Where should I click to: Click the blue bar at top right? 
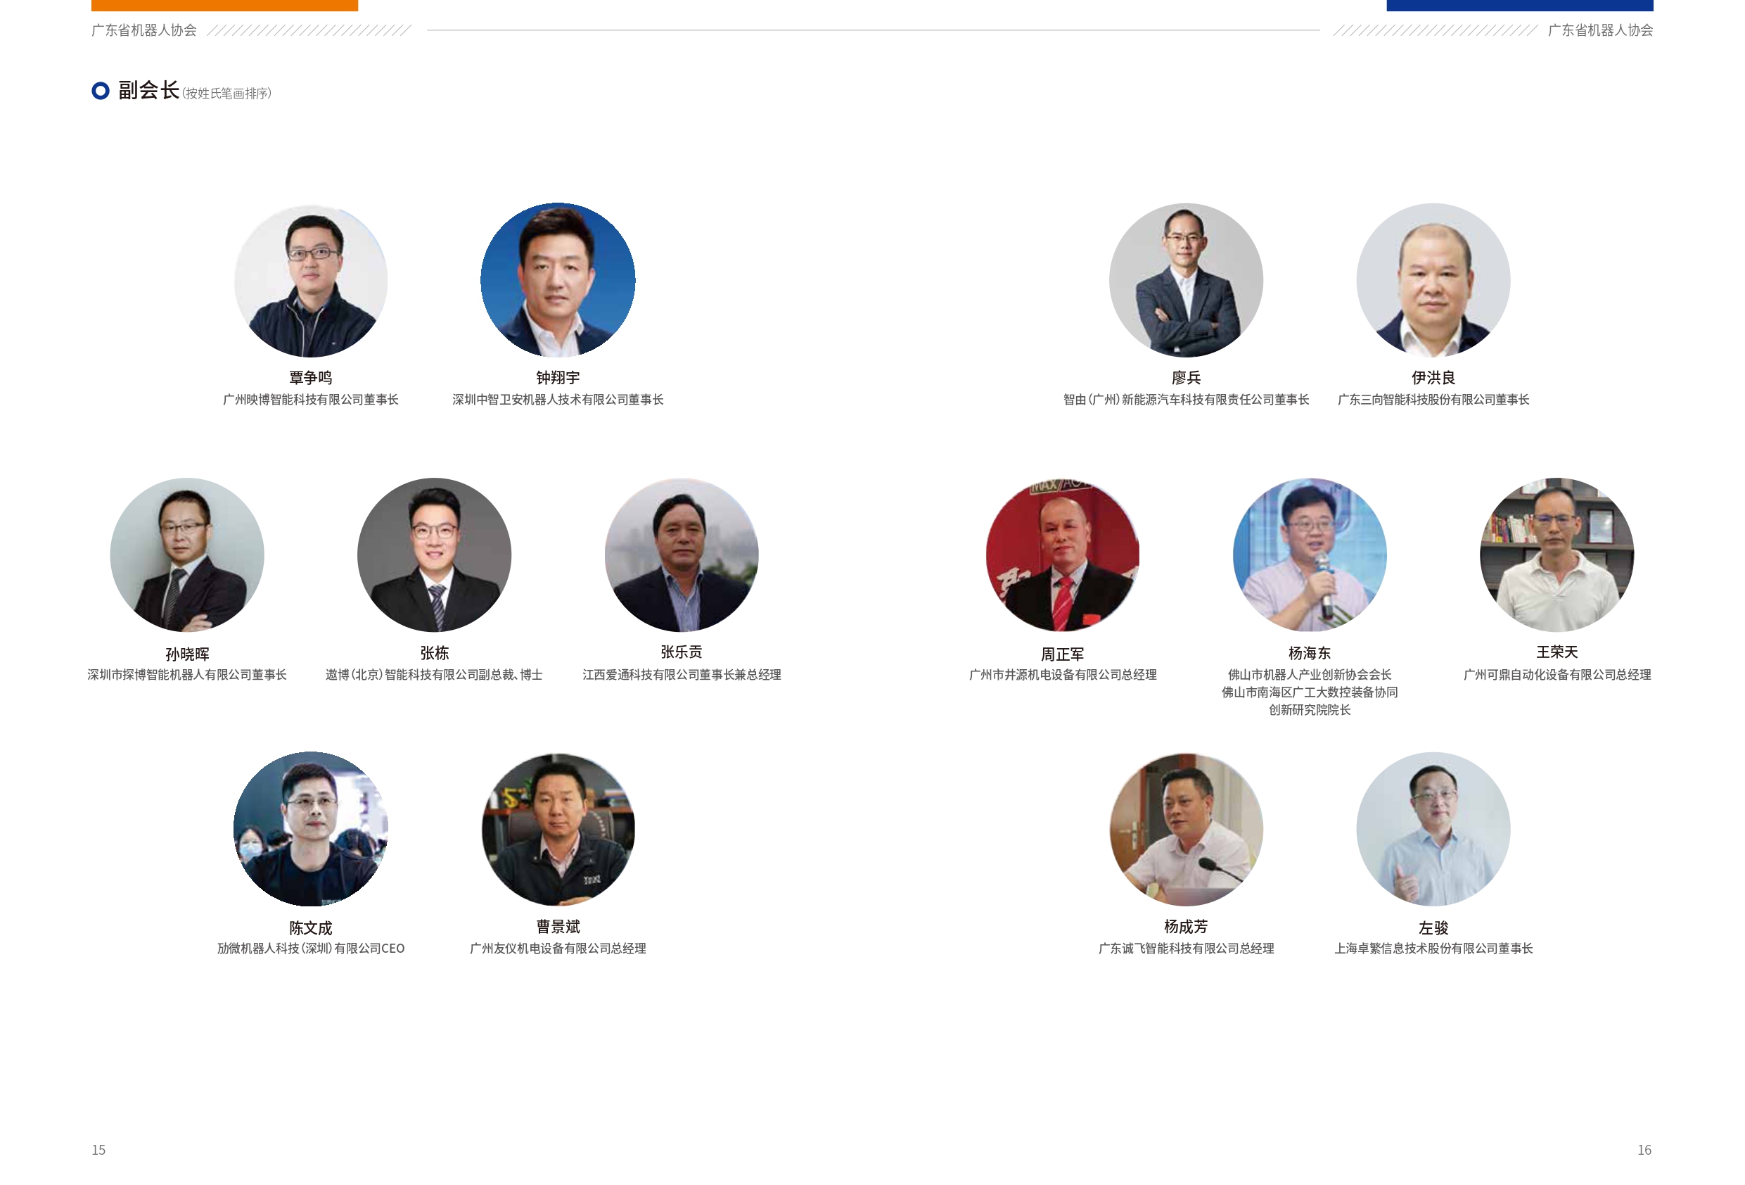pyautogui.click(x=1520, y=5)
